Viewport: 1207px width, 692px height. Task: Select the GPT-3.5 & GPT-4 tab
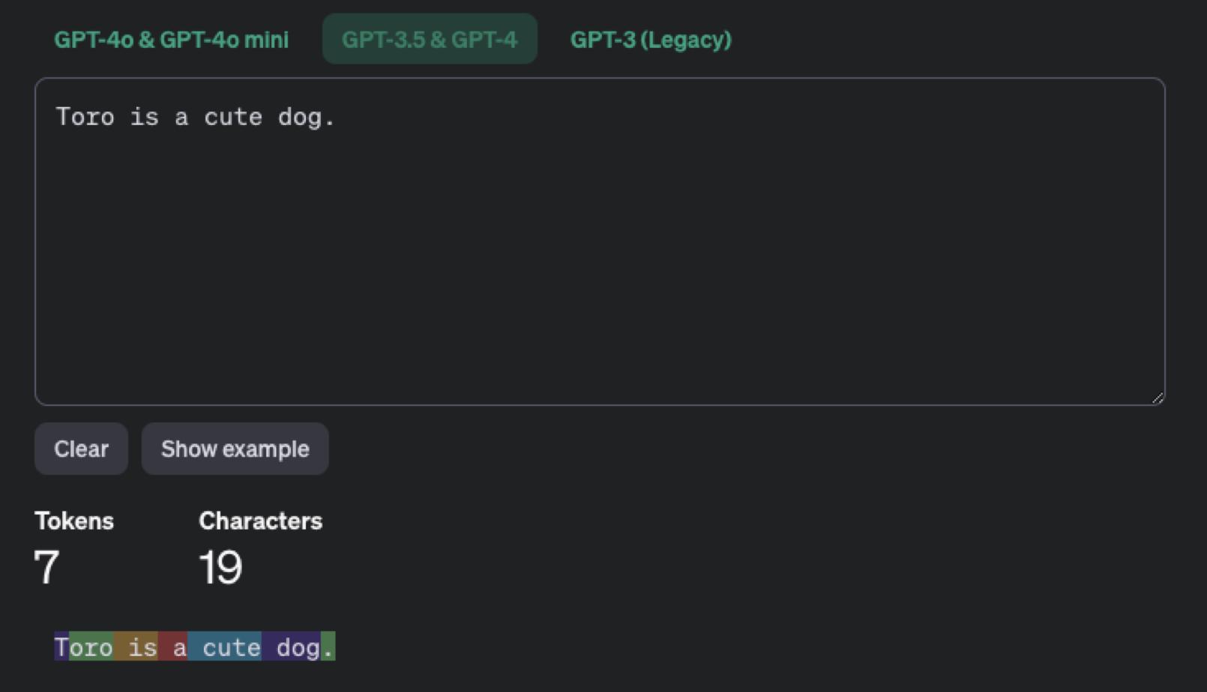(430, 39)
